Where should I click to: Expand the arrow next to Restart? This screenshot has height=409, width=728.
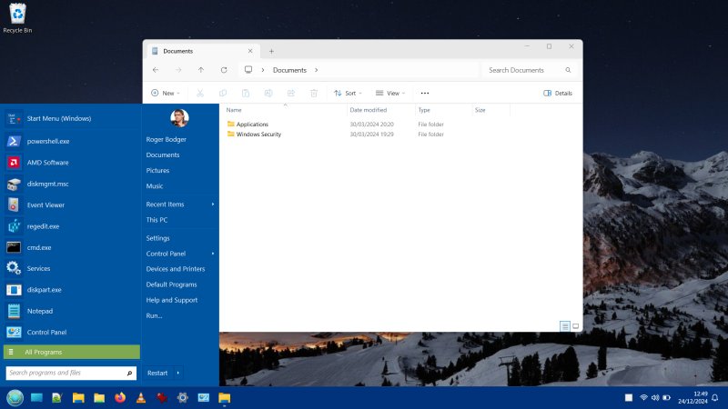(x=177, y=373)
